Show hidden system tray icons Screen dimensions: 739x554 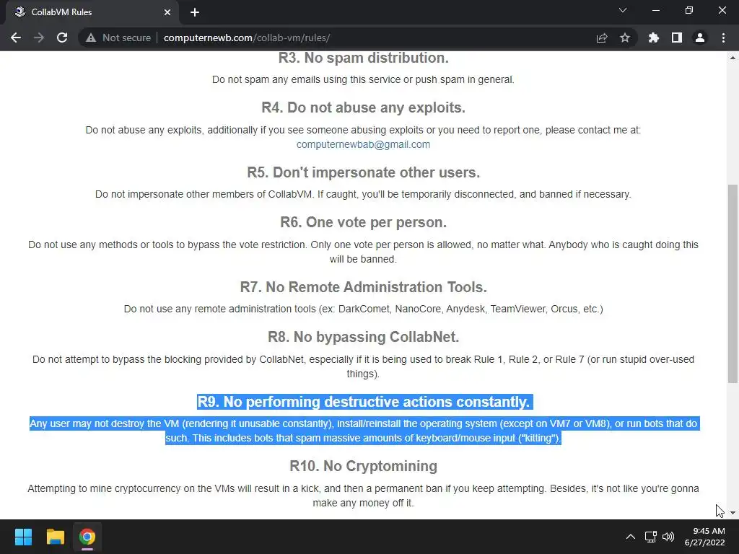(630, 537)
